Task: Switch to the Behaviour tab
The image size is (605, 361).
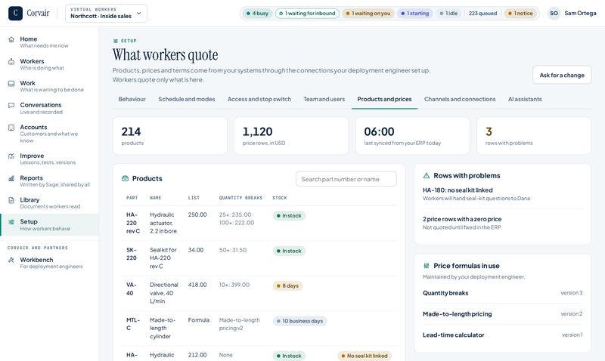Action: coord(132,100)
